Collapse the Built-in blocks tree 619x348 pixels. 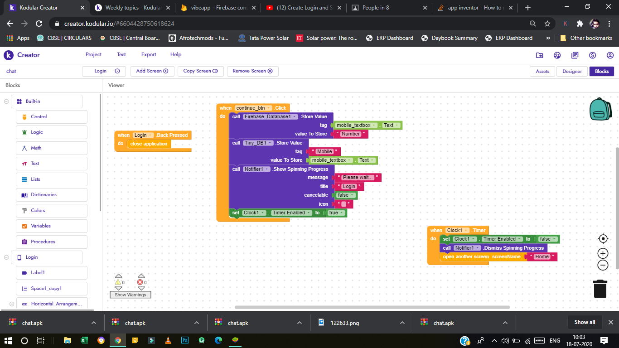pyautogui.click(x=6, y=101)
